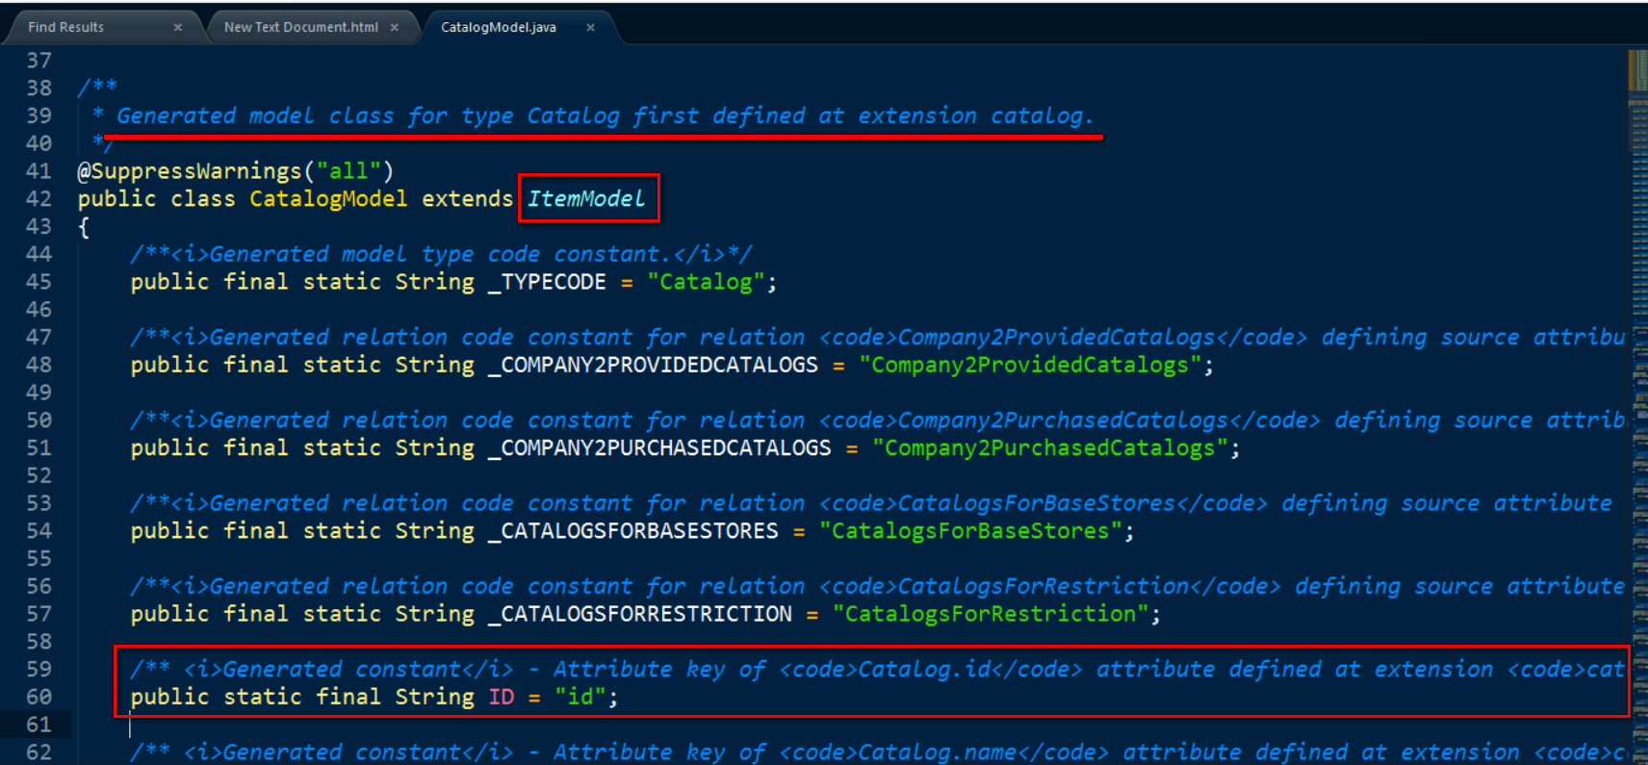Viewport: 1648px width, 765px height.
Task: Click line number 61 in gutter
Action: pos(39,725)
